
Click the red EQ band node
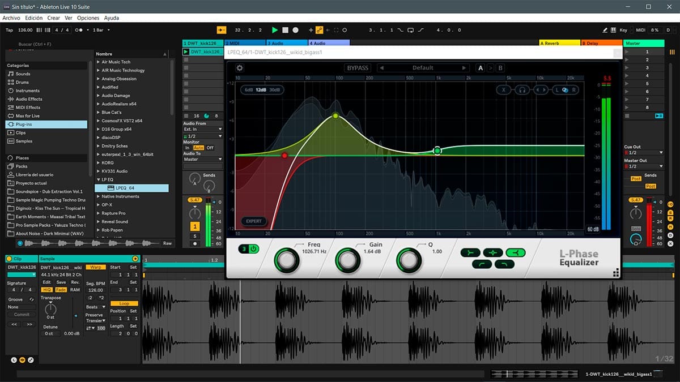[x=284, y=156]
